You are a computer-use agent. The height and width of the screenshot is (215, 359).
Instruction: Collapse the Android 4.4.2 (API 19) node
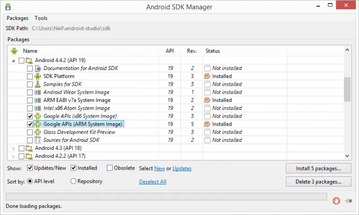(13, 60)
